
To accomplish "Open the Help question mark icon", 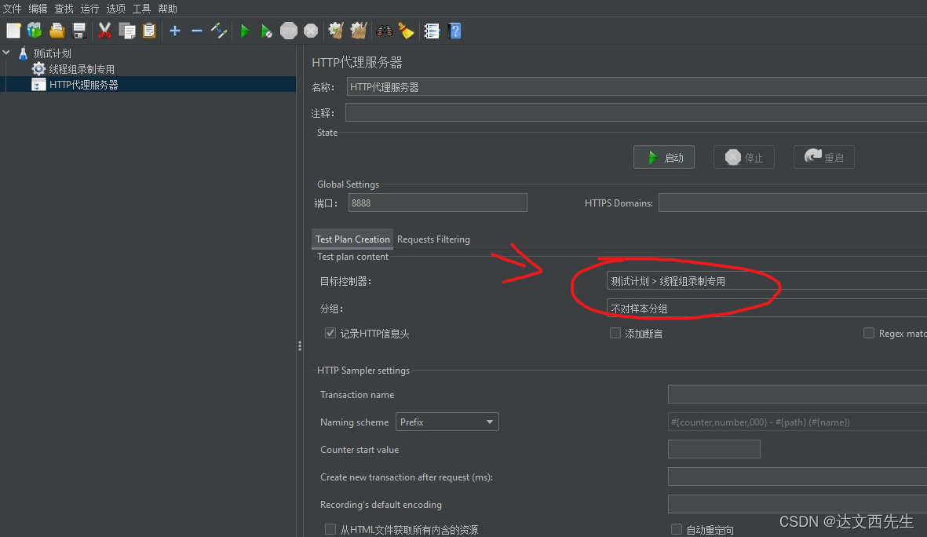I will [454, 31].
